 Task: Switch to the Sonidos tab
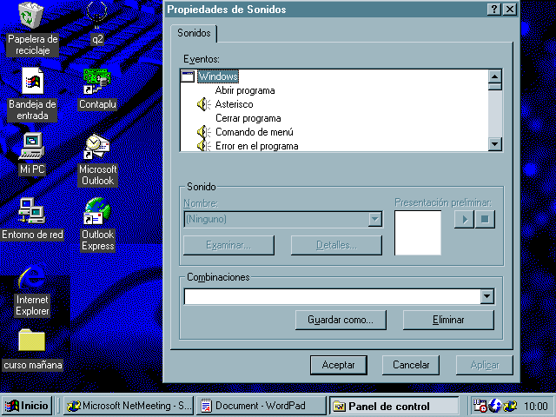click(194, 33)
